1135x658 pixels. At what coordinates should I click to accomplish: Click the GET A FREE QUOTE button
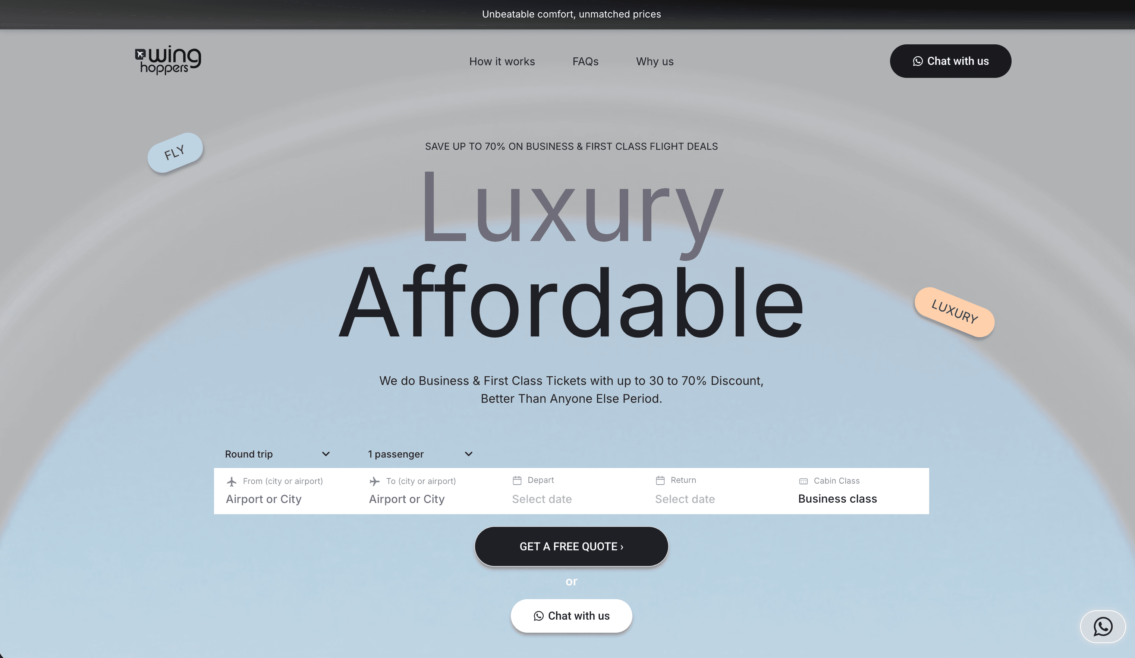(x=571, y=546)
